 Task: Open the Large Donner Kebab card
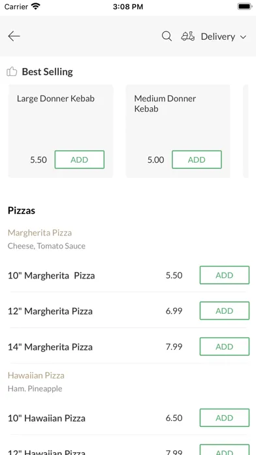pyautogui.click(x=61, y=131)
